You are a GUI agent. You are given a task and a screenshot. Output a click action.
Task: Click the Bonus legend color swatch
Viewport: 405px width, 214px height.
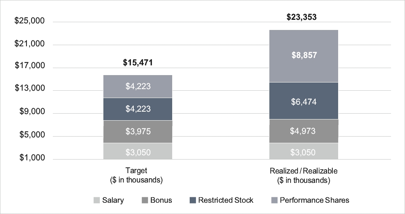(x=144, y=200)
